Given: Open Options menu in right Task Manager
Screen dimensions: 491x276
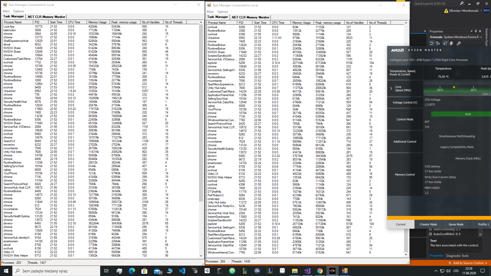Looking at the screenshot, I should (x=222, y=12).
